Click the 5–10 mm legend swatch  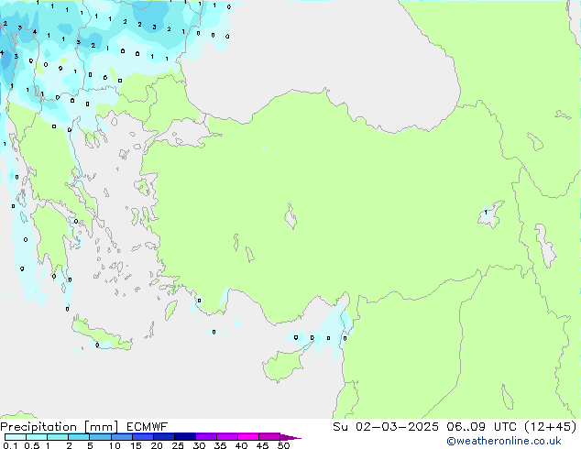point(100,437)
